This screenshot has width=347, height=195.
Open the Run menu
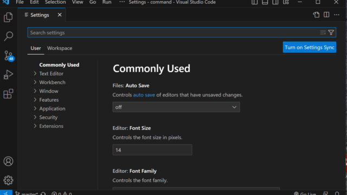click(107, 2)
